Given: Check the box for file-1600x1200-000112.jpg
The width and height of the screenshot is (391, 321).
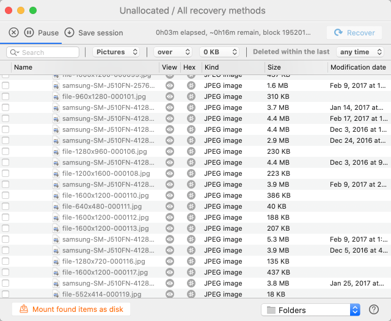Looking at the screenshot, I should tap(5, 217).
